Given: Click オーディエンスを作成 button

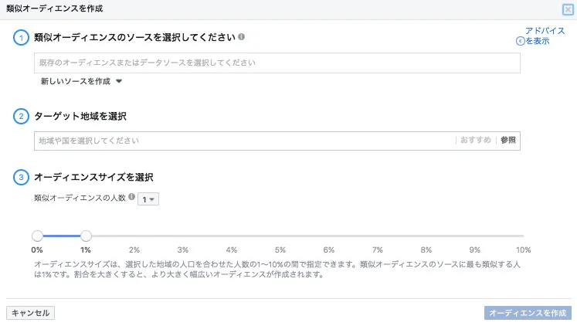Looking at the screenshot, I should coord(528,313).
